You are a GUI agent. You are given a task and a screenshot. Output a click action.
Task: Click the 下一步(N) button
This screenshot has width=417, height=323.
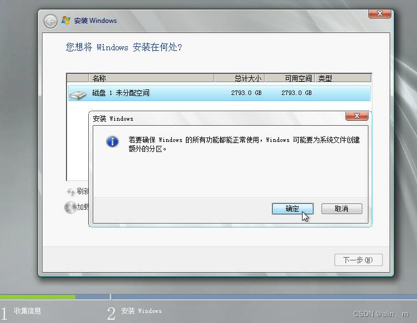pyautogui.click(x=358, y=260)
